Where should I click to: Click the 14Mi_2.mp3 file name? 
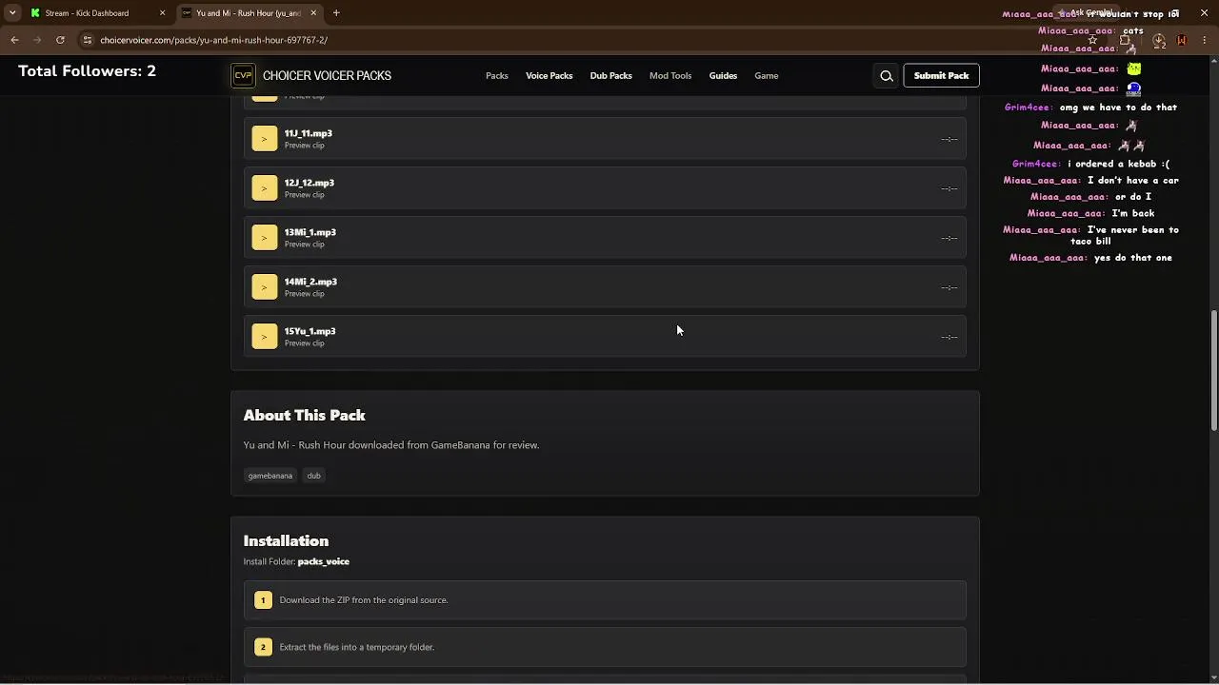click(x=310, y=282)
